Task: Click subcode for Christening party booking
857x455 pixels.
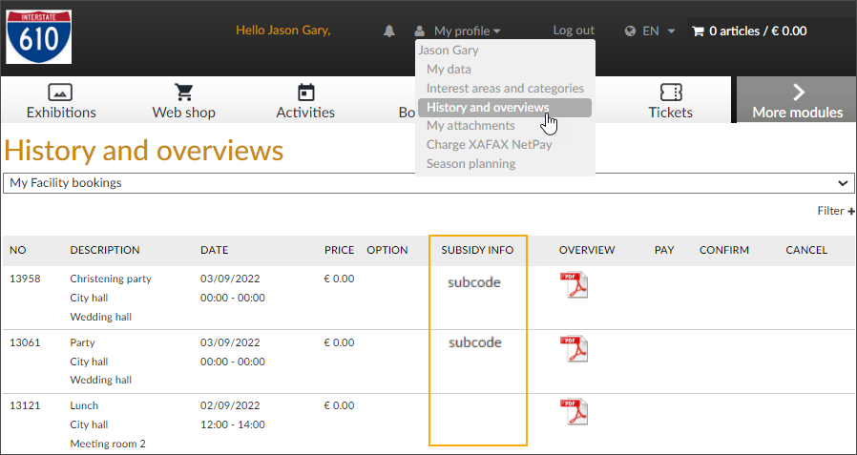Action: click(474, 282)
